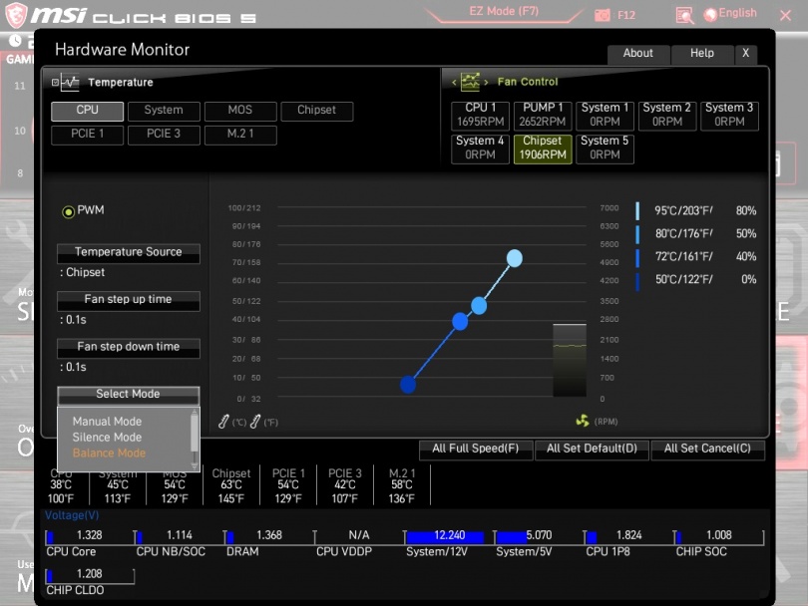Click the Fan Control graph icon

(470, 82)
